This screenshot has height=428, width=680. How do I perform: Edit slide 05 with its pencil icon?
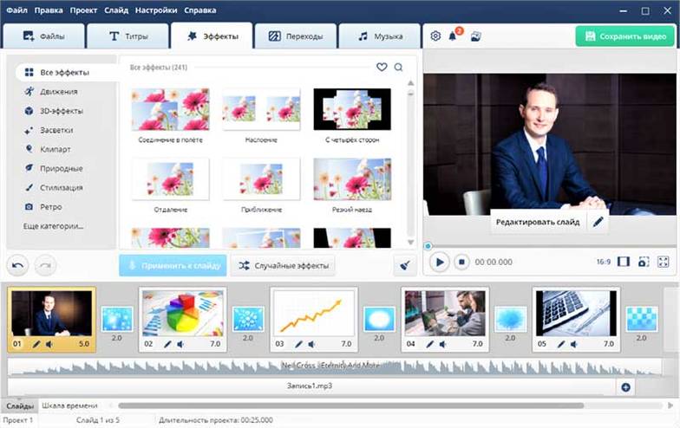[561, 344]
